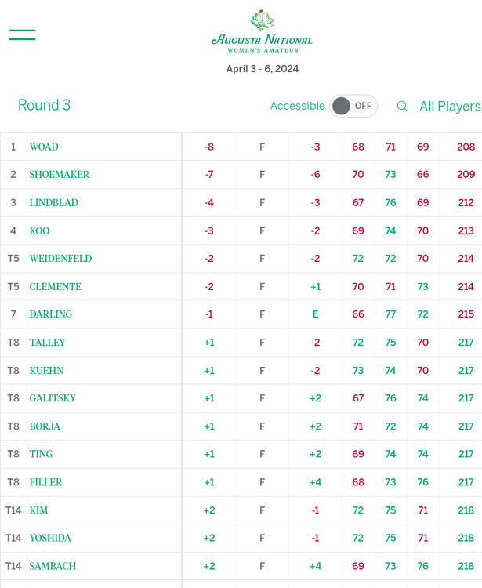Viewport: 482px width, 588px height.
Task: Click Yoshida's player name
Action: [x=49, y=538]
